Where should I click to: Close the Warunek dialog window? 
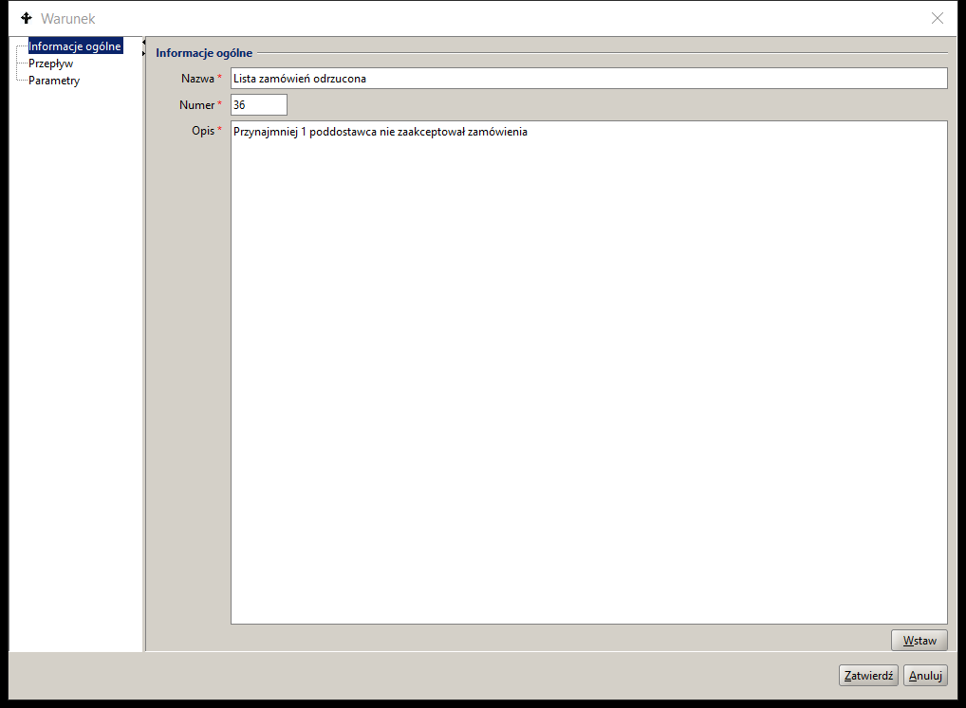coord(938,18)
